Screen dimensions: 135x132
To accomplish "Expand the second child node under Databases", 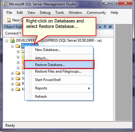I will pyautogui.click(x=18, y=57).
